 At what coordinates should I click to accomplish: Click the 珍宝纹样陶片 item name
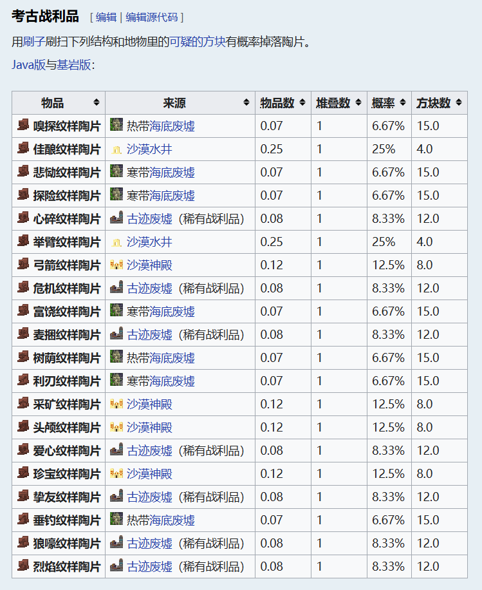(67, 473)
